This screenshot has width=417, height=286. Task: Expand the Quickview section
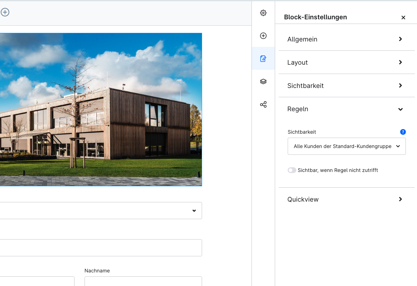(x=346, y=199)
